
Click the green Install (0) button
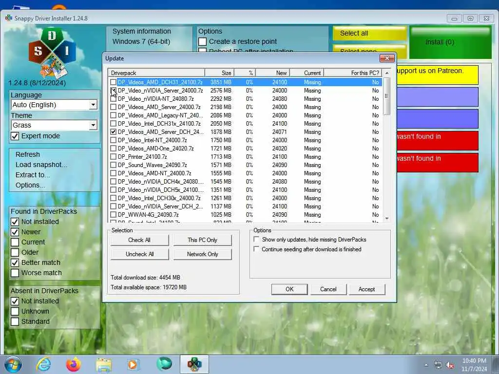450,42
